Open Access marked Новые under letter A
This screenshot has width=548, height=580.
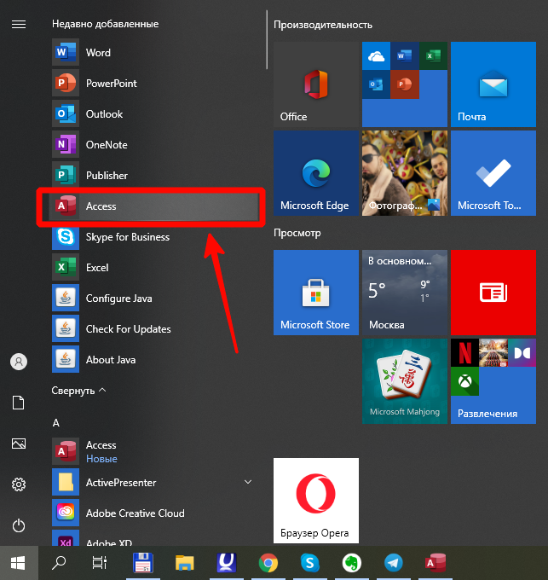coord(153,451)
